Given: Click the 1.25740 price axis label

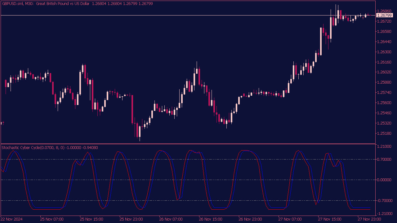Looking at the screenshot, I should (385, 93).
